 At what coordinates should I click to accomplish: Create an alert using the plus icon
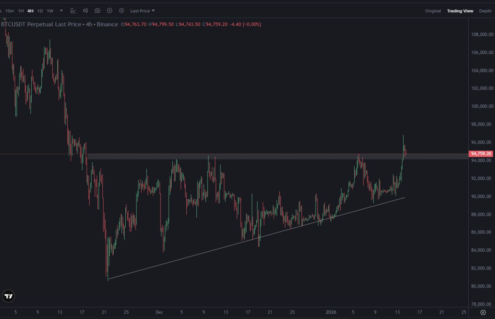click(x=109, y=10)
